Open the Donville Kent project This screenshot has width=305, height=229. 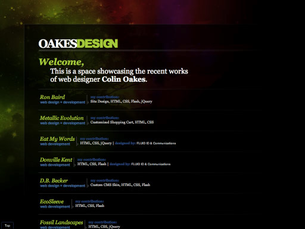pyautogui.click(x=56, y=160)
